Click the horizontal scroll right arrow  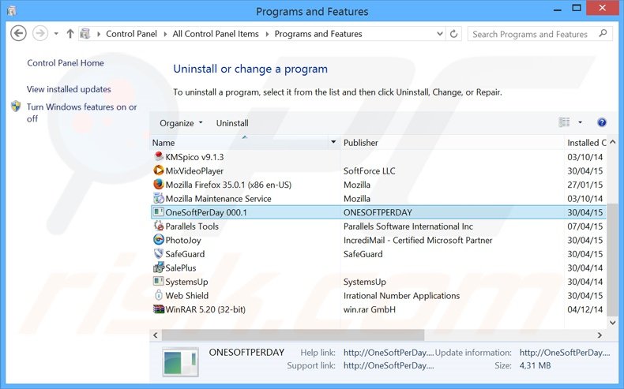click(600, 335)
